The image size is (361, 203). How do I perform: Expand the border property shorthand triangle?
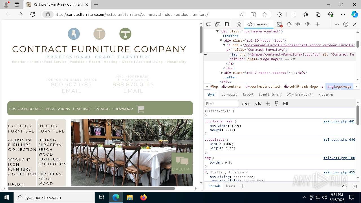pyautogui.click(x=226, y=163)
